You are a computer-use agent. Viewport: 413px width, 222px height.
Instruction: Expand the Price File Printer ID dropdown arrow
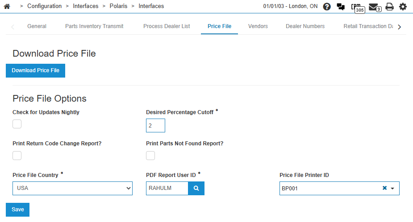click(392, 189)
